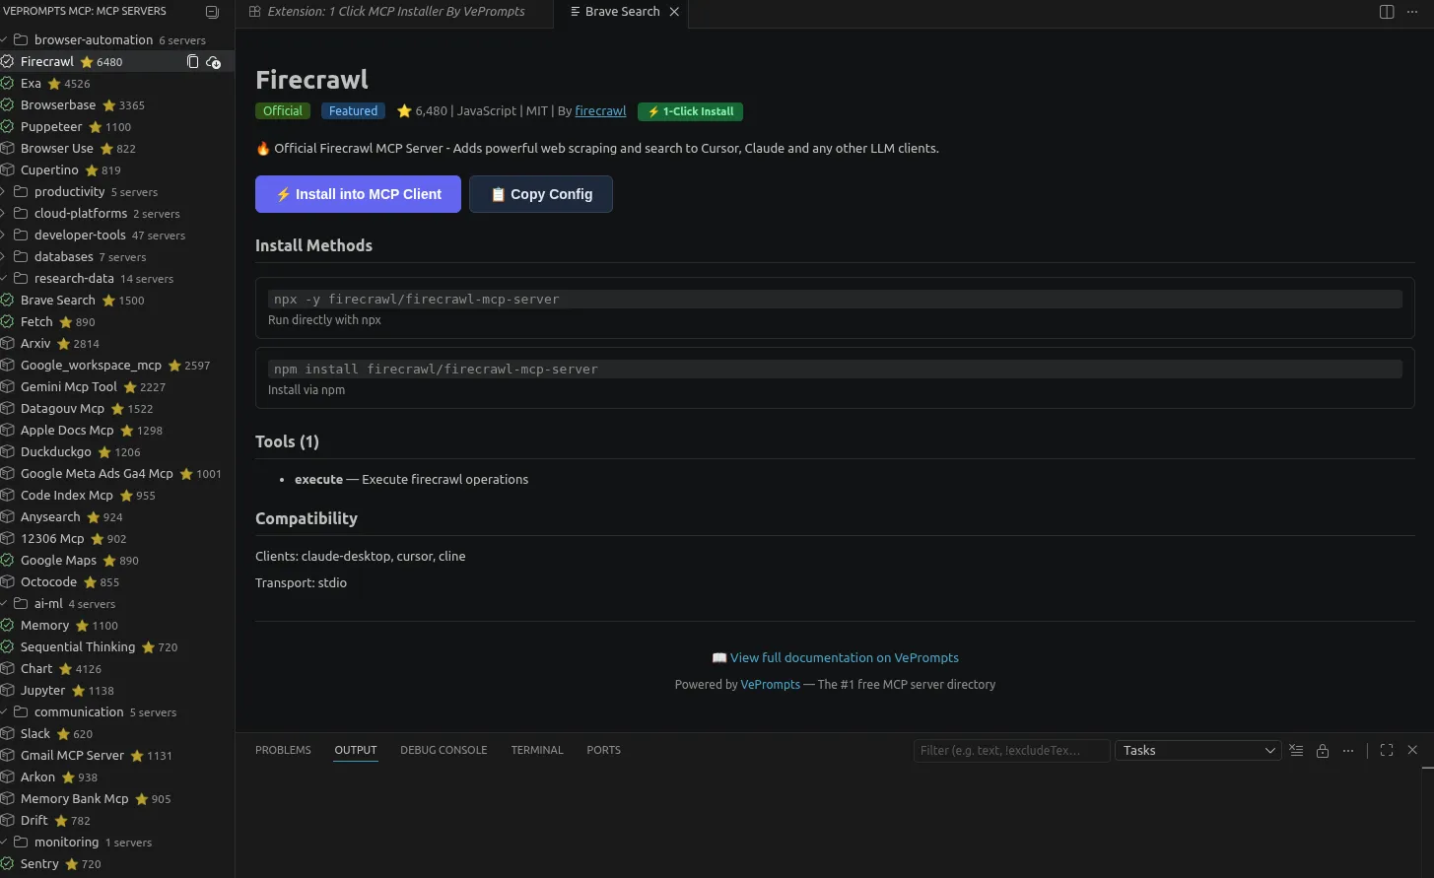The width and height of the screenshot is (1434, 878).
Task: Open the Output panel's ellipsis menu
Action: (x=1348, y=751)
